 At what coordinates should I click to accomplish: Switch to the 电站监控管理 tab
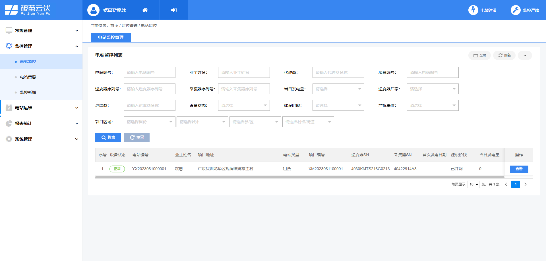[x=111, y=37]
